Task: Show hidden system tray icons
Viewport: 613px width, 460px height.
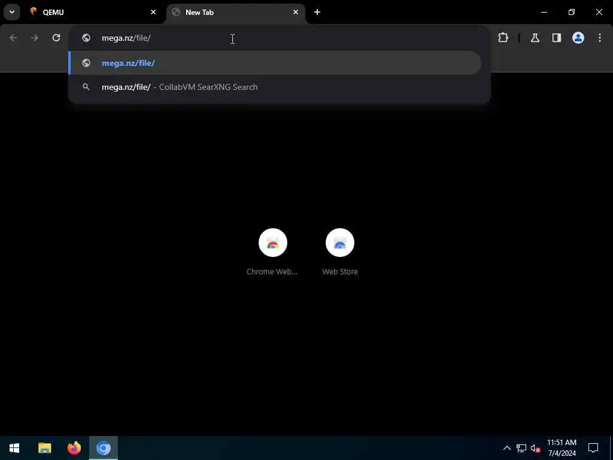Action: [506, 448]
